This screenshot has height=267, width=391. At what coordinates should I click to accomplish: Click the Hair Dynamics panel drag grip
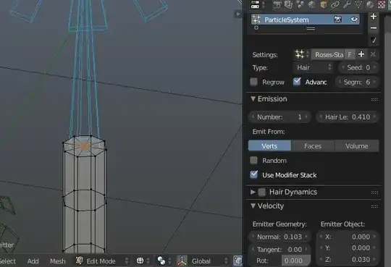pyautogui.click(x=374, y=192)
